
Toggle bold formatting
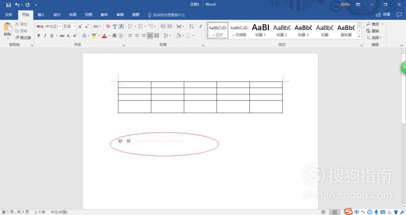[x=39, y=36]
